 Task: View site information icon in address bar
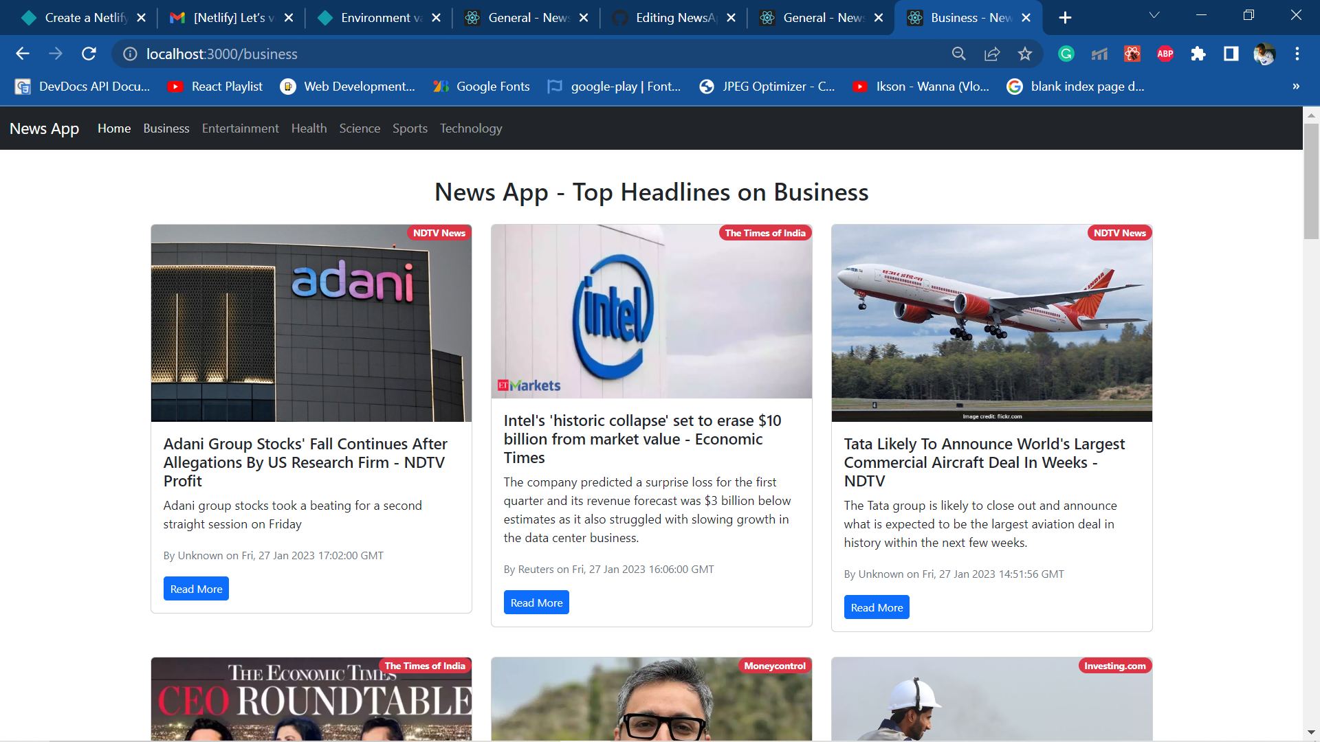tap(130, 54)
